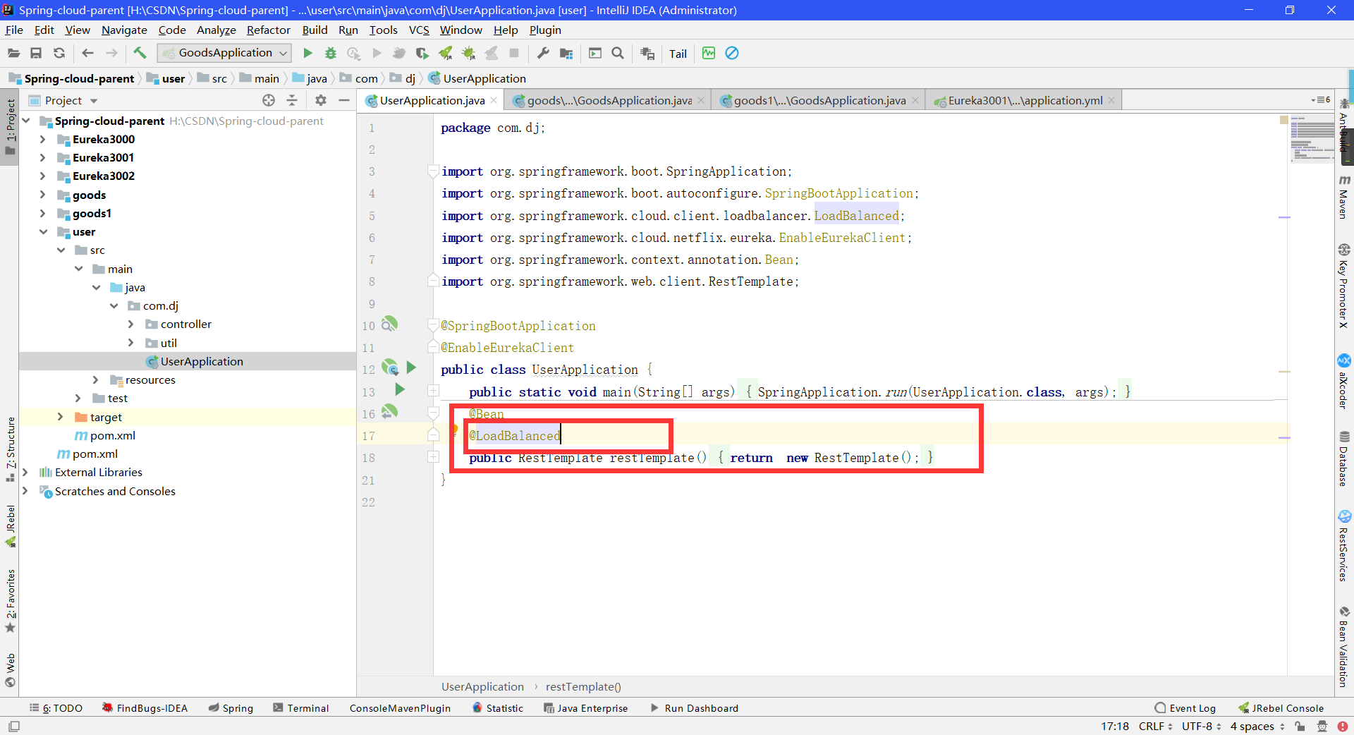Screen dimensions: 1354x735
Task: Show the hidden editor tabs list
Action: (x=1321, y=100)
